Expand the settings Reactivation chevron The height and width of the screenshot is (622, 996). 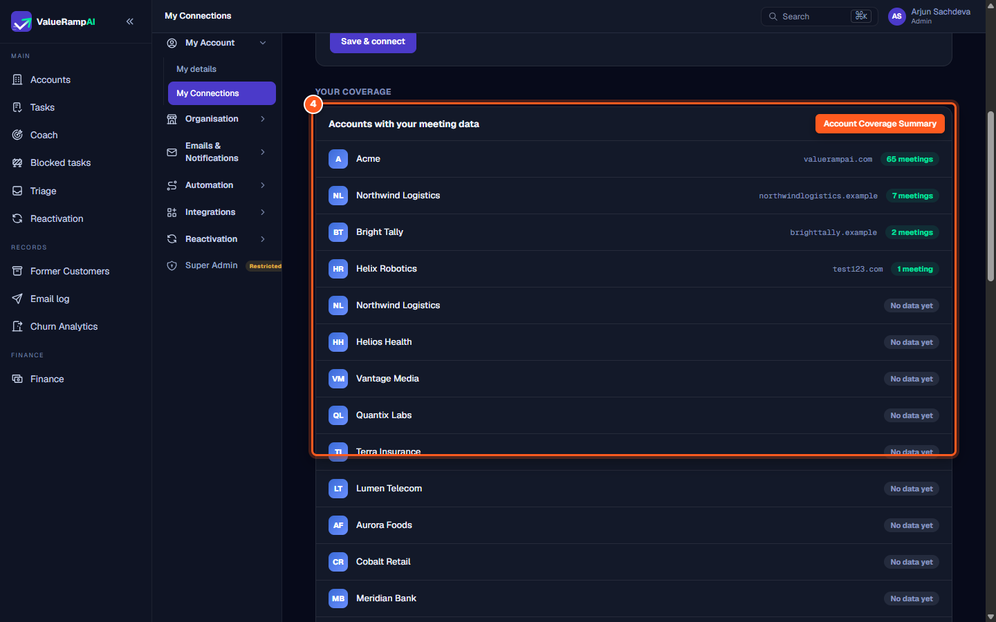coord(263,239)
